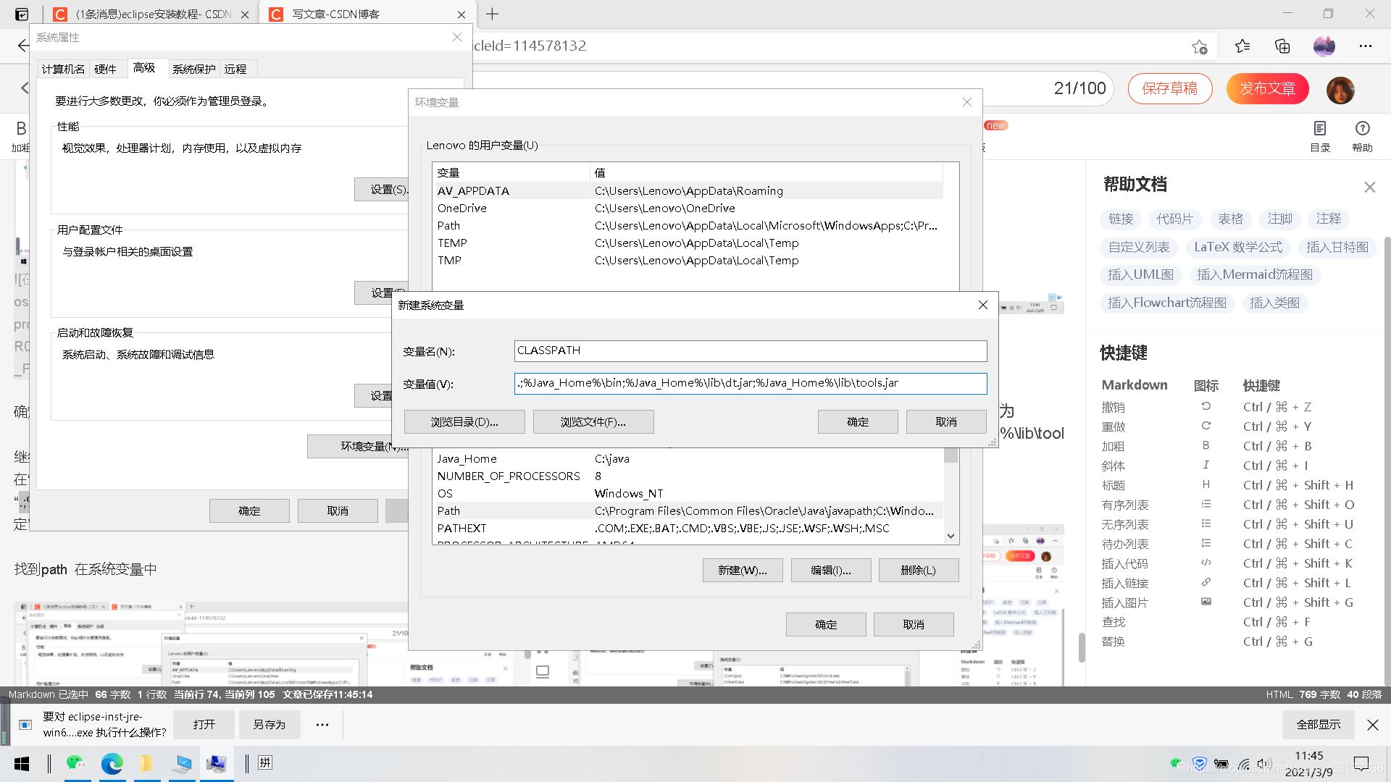
Task: Click the volume icon in the system tray
Action: click(1264, 763)
